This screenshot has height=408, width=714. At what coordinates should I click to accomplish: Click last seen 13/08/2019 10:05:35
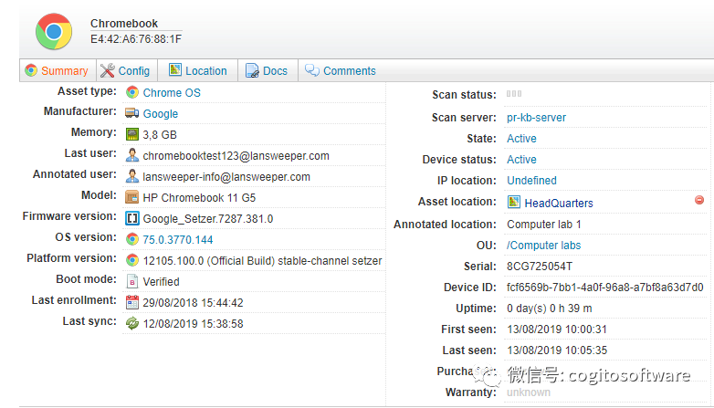click(556, 350)
